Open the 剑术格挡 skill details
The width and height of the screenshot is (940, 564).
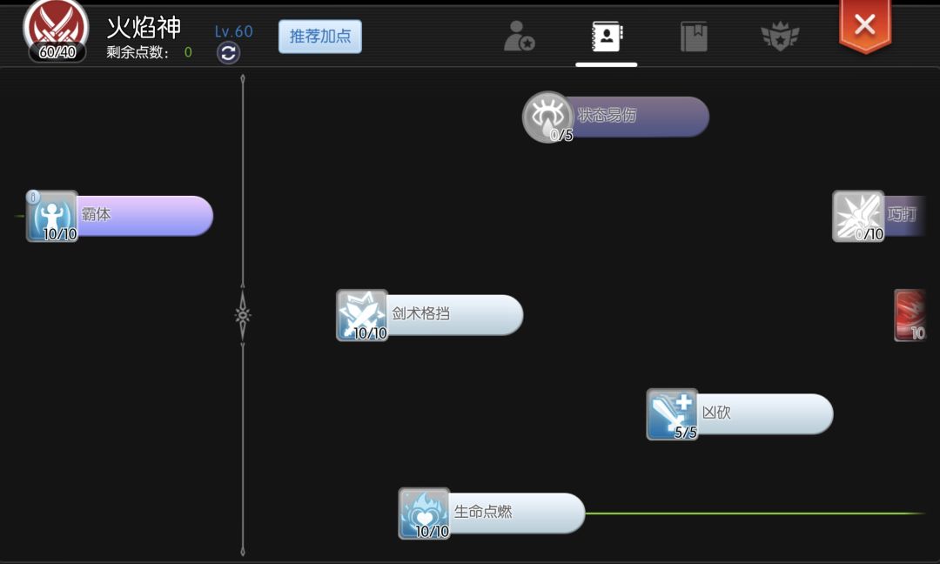(x=362, y=315)
